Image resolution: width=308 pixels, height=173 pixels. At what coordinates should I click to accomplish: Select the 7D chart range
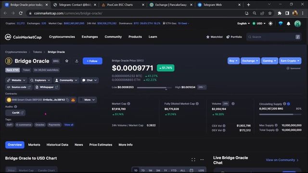143,171
